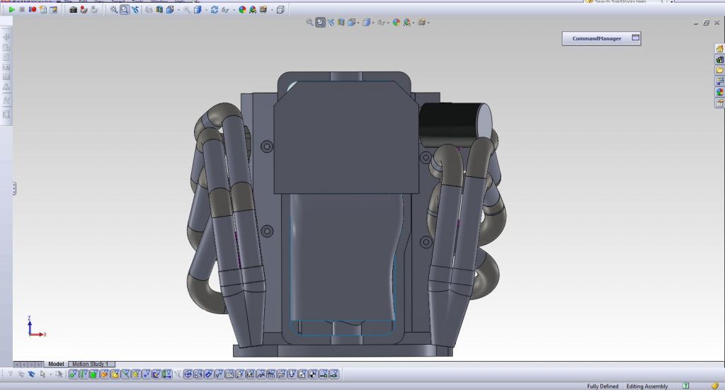Switch to the Motion Study 1 tab
This screenshot has width=725, height=390.
[91, 364]
